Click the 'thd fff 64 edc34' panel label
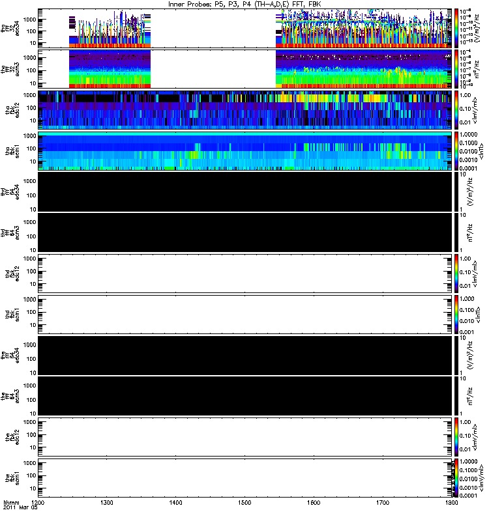The width and height of the screenshot is (489, 521). (10, 192)
